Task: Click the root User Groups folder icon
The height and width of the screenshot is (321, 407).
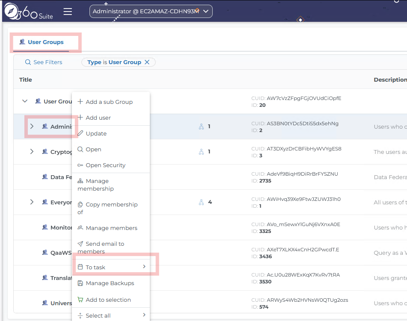Action: tap(38, 101)
